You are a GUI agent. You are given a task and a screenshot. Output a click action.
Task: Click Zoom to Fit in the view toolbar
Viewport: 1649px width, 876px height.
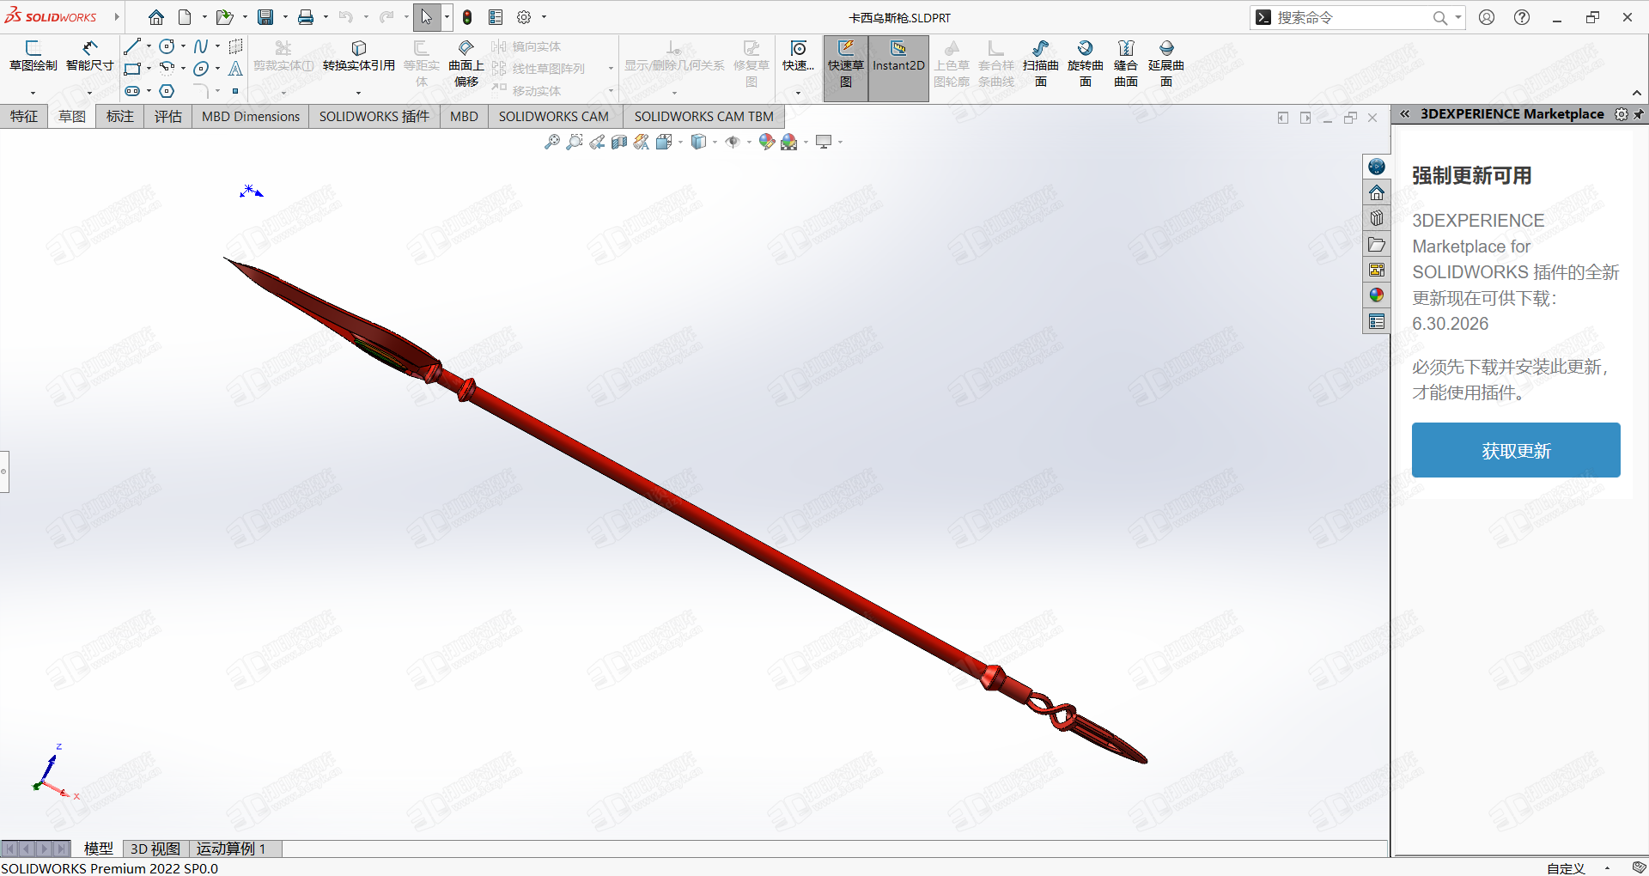click(552, 142)
